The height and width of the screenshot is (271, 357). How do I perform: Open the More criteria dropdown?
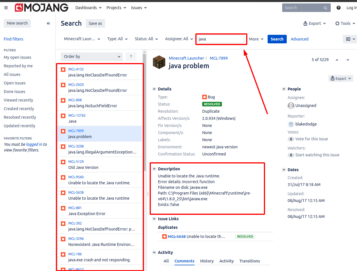[256, 39]
